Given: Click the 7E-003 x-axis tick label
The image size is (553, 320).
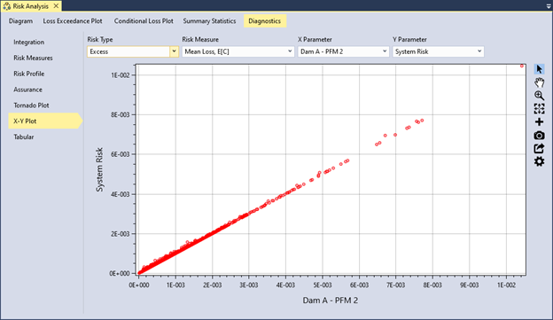Looking at the screenshot, I should (396, 285).
